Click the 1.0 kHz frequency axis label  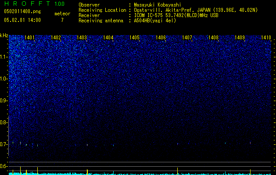[4, 79]
